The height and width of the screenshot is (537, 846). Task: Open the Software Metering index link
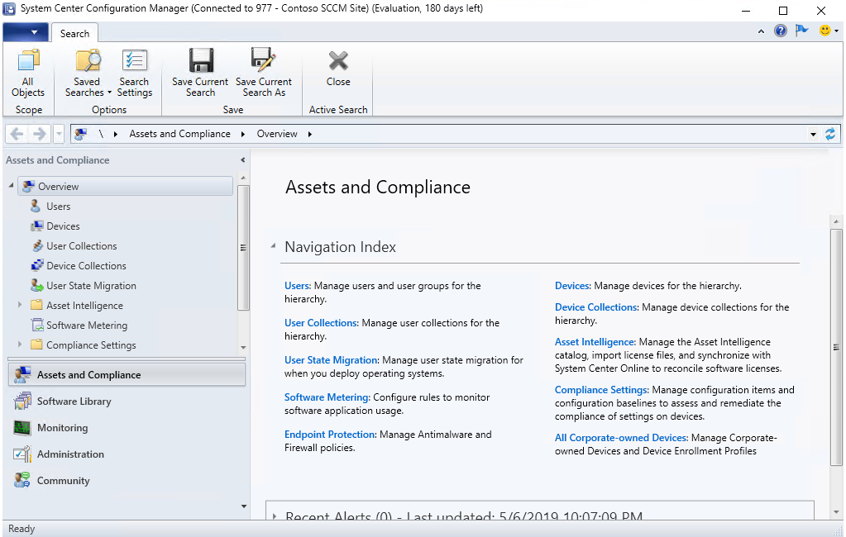coord(327,397)
